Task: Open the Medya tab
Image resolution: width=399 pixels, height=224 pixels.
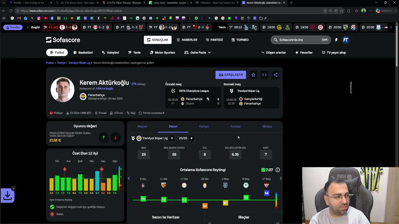Action: pos(267,126)
